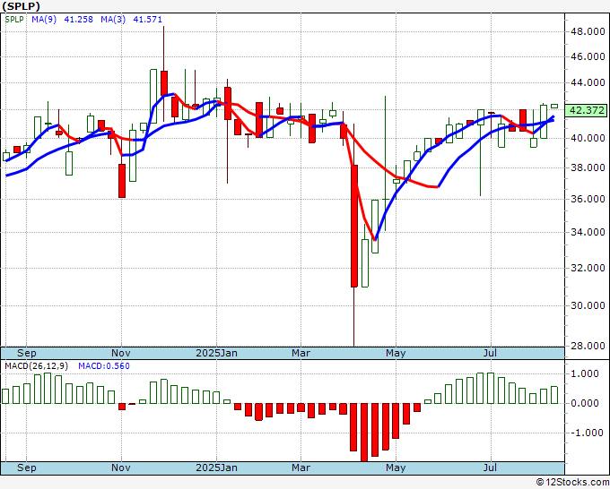The image size is (610, 489).
Task: Select Sep on the price chart time axis
Action: pyautogui.click(x=26, y=354)
